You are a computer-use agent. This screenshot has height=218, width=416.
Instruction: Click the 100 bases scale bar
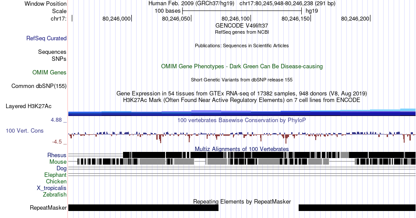point(242,11)
